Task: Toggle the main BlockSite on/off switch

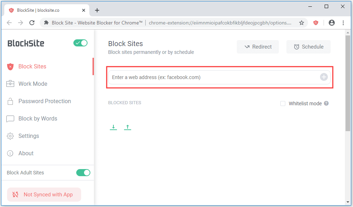Action: [x=80, y=43]
